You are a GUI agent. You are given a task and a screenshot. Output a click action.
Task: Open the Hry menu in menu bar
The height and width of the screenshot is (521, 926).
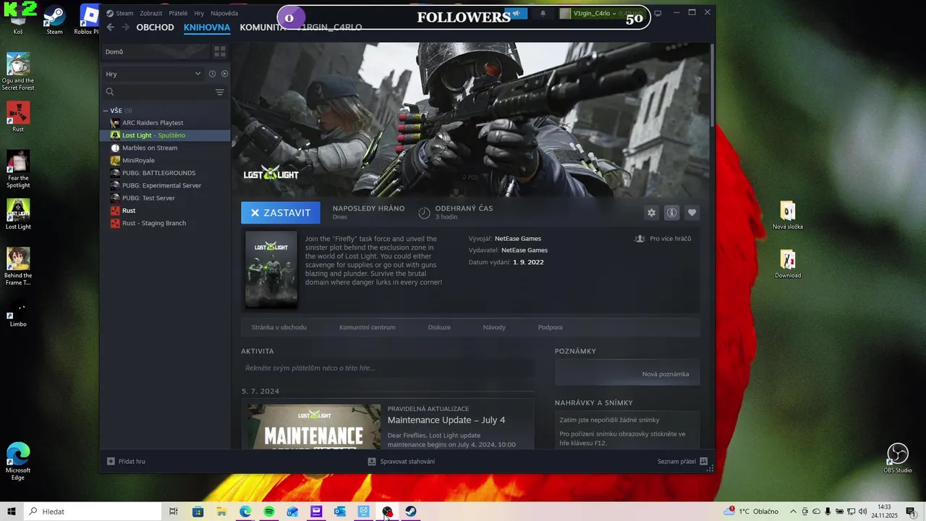click(199, 13)
